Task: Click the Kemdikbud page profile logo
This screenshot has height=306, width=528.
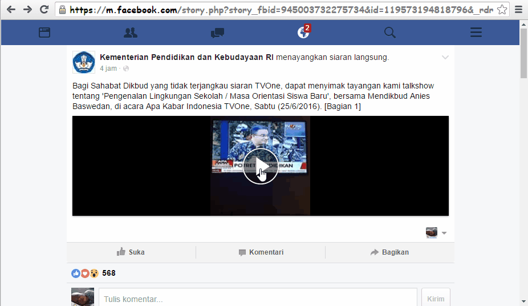Action: (x=83, y=62)
